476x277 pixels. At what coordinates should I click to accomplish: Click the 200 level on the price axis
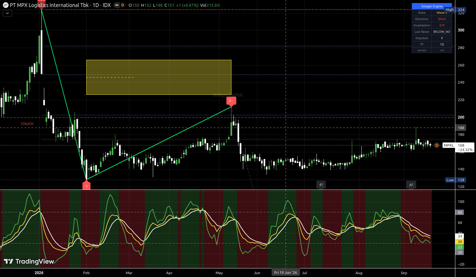point(461,117)
